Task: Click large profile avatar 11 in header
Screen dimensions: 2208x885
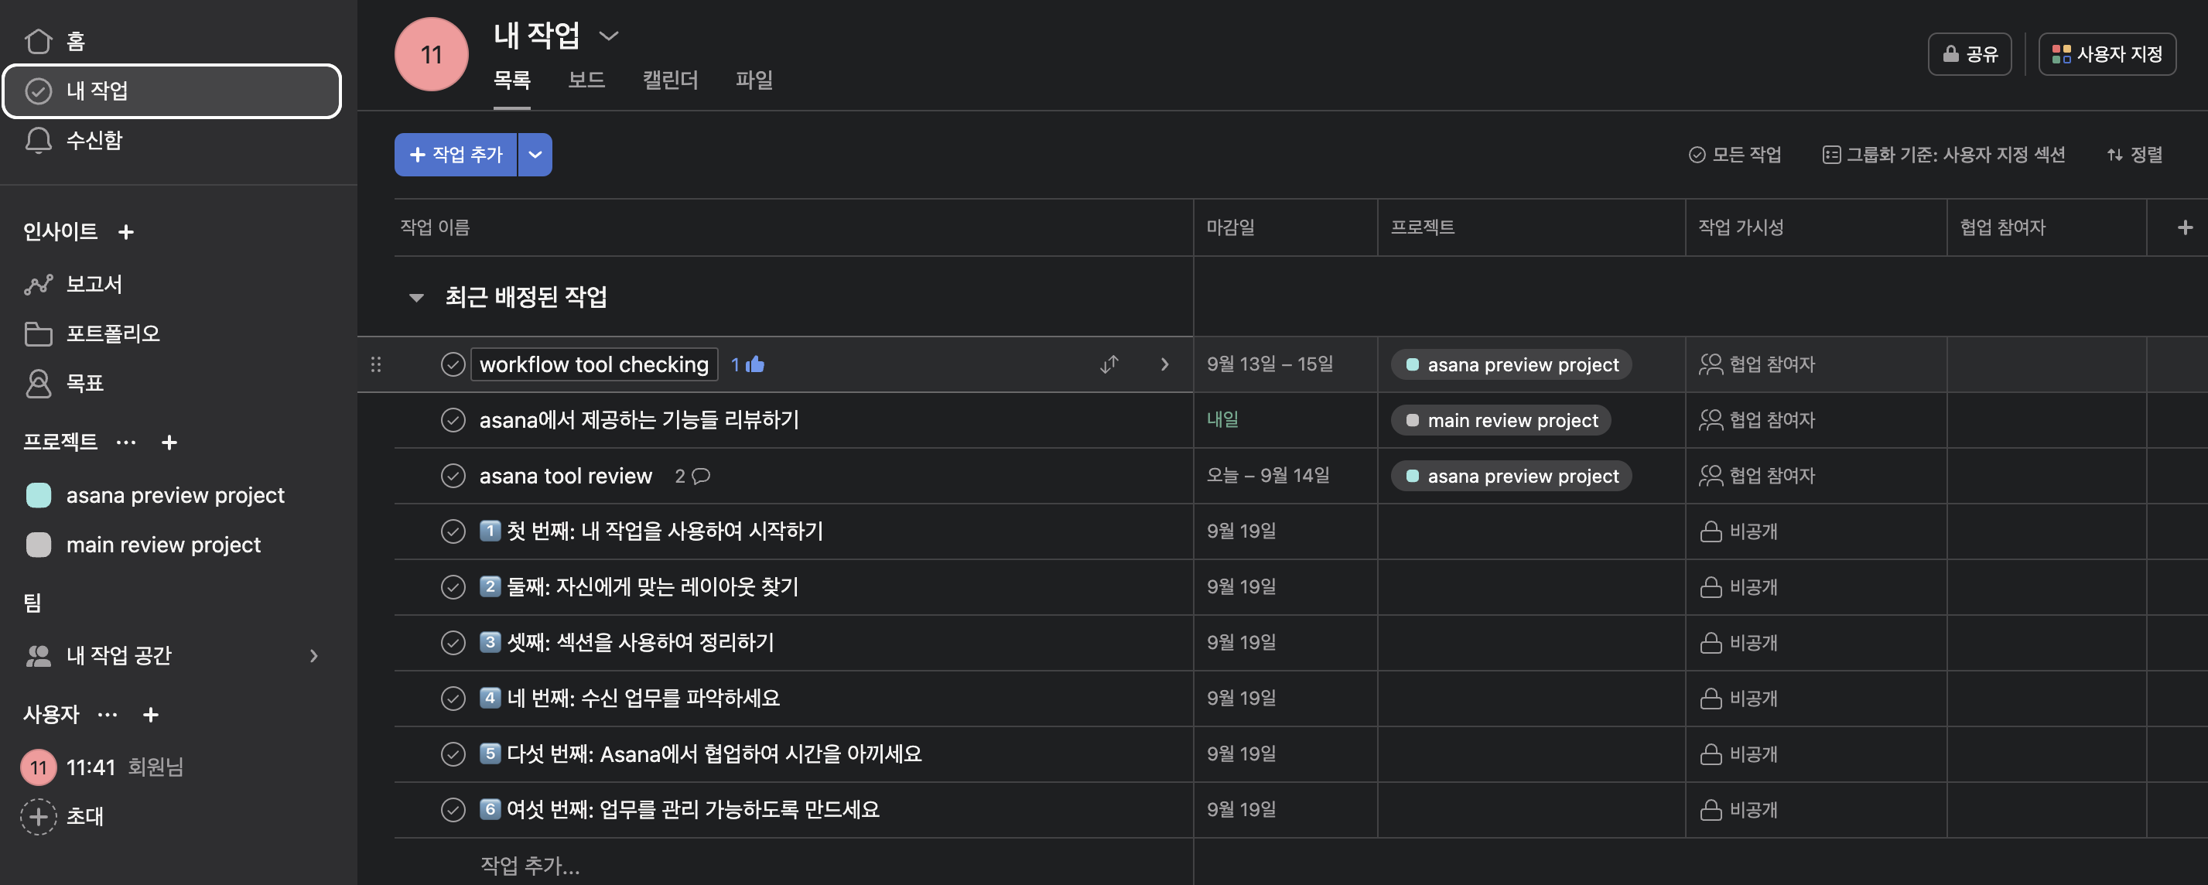Action: pyautogui.click(x=431, y=55)
